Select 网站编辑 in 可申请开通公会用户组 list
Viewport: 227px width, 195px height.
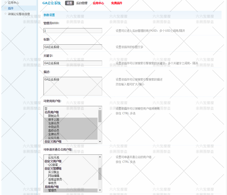(x=71, y=176)
